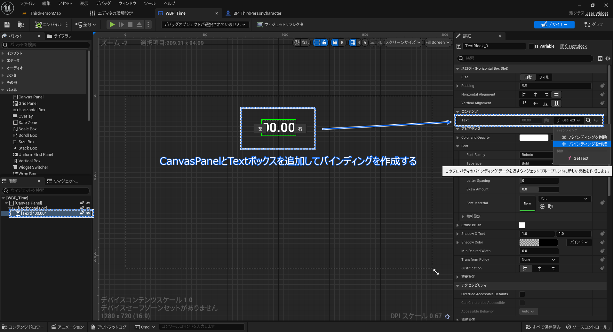The image size is (613, 332).
Task: Select the 'R' resolution icon above the canvas
Action: 343,42
